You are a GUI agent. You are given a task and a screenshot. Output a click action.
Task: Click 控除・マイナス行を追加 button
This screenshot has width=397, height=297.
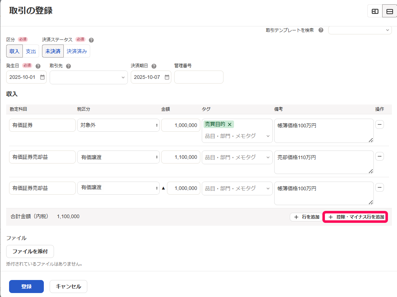pos(355,217)
